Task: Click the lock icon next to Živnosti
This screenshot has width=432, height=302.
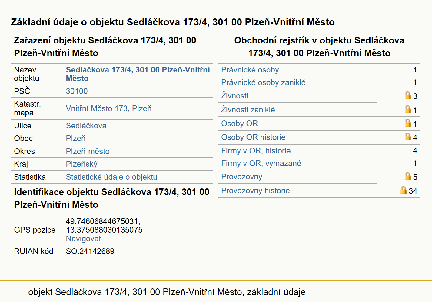Action: [408, 95]
